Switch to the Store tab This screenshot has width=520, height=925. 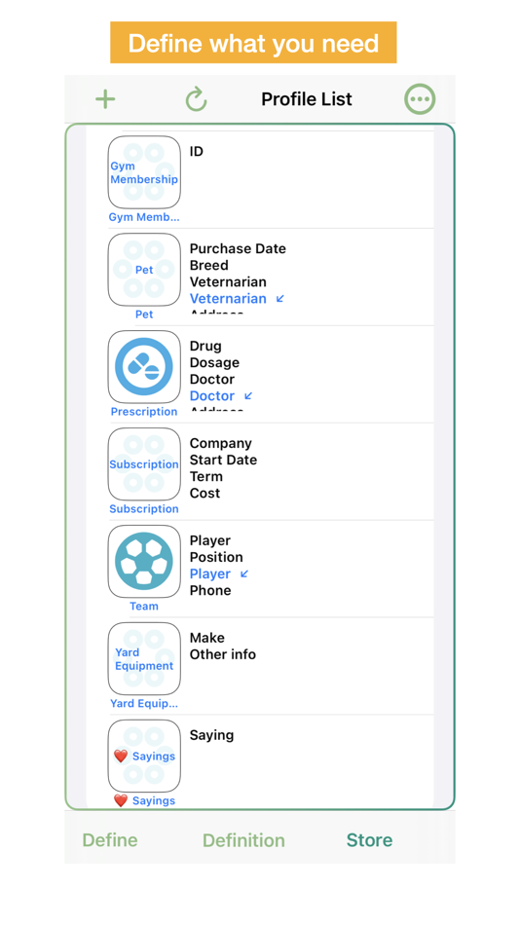coord(369,840)
